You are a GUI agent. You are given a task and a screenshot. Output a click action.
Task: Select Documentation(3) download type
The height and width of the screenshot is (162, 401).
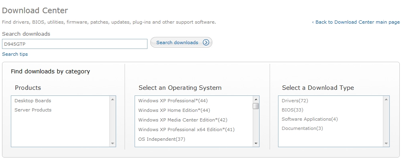pos(302,128)
